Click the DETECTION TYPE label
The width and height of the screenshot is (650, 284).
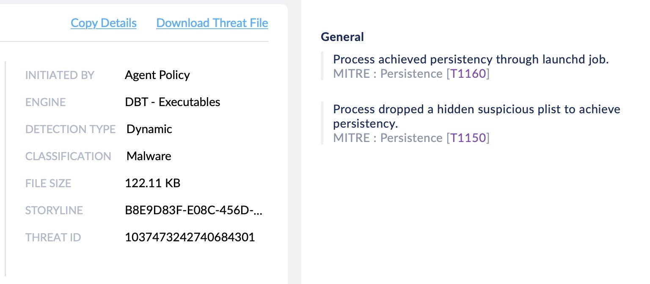70,129
